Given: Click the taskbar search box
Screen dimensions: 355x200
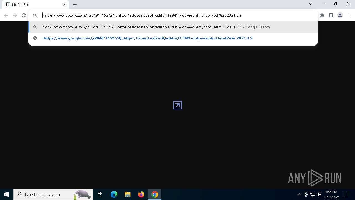Looking at the screenshot, I should pos(53,194).
